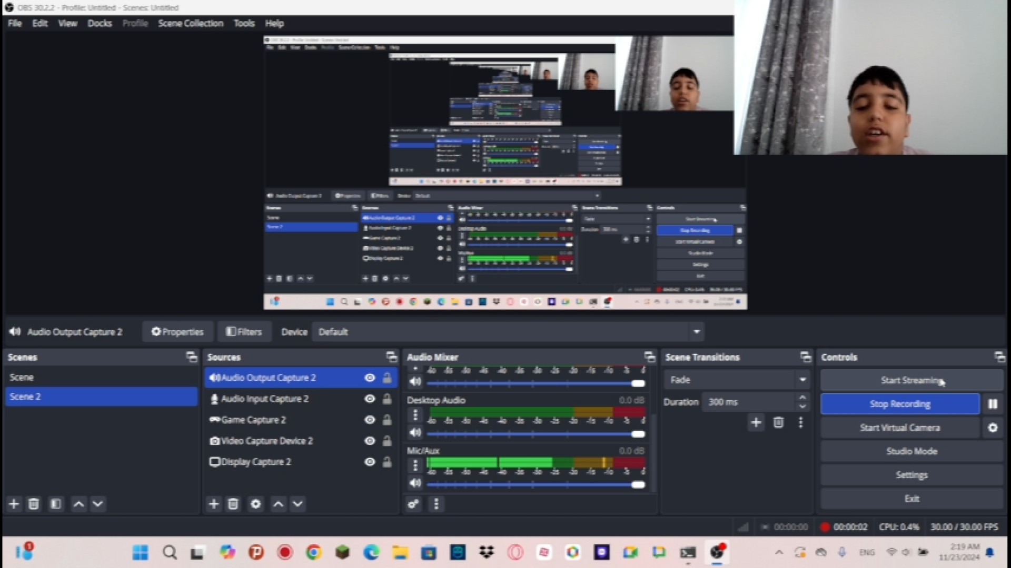Pop out the Scenes dock

(192, 357)
